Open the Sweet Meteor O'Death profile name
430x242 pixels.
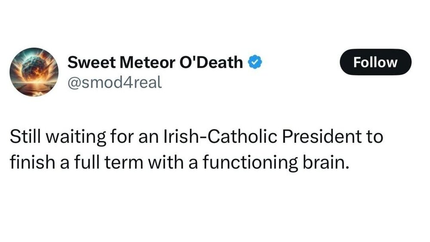(x=156, y=63)
